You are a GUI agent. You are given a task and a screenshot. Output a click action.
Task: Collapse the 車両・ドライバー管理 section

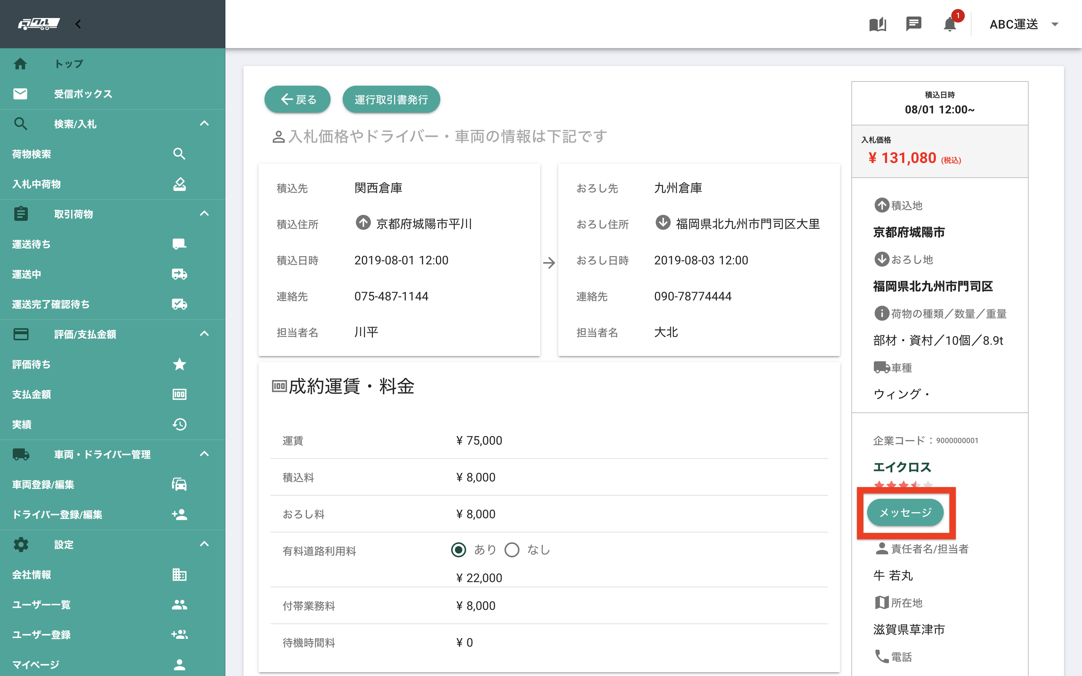point(204,454)
